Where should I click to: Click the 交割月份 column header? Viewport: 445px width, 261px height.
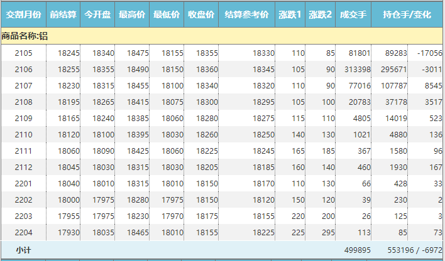(x=23, y=14)
